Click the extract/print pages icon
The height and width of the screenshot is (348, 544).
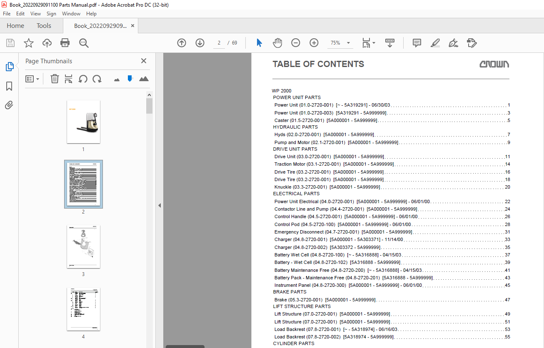point(69,79)
